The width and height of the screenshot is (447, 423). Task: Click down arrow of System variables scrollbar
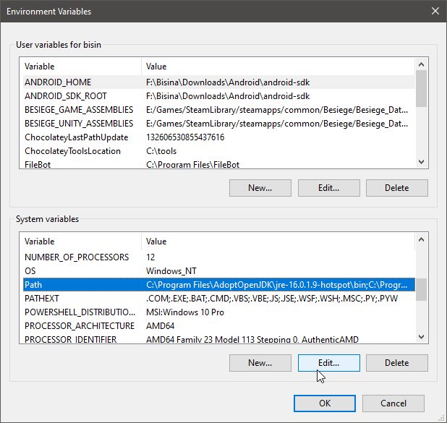(421, 337)
